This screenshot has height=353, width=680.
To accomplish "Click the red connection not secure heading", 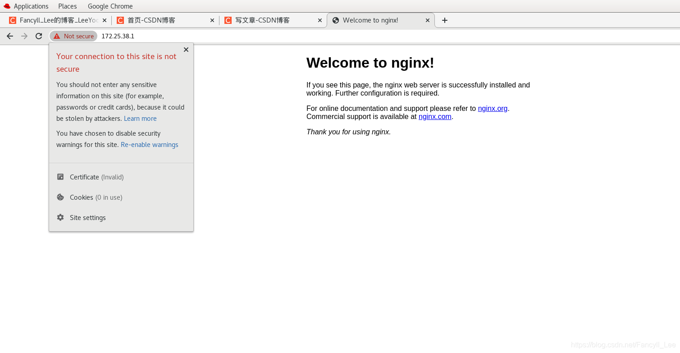I will (x=116, y=63).
